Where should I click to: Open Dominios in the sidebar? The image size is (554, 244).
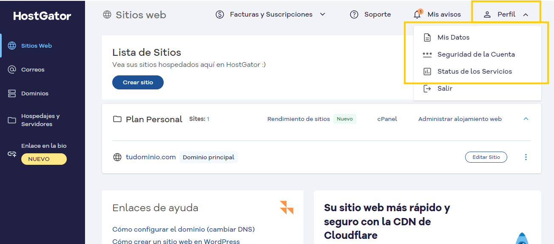click(35, 93)
